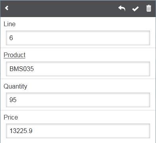Place cursor on the 13225.9 price value
This screenshot has height=143, width=156.
tap(21, 131)
